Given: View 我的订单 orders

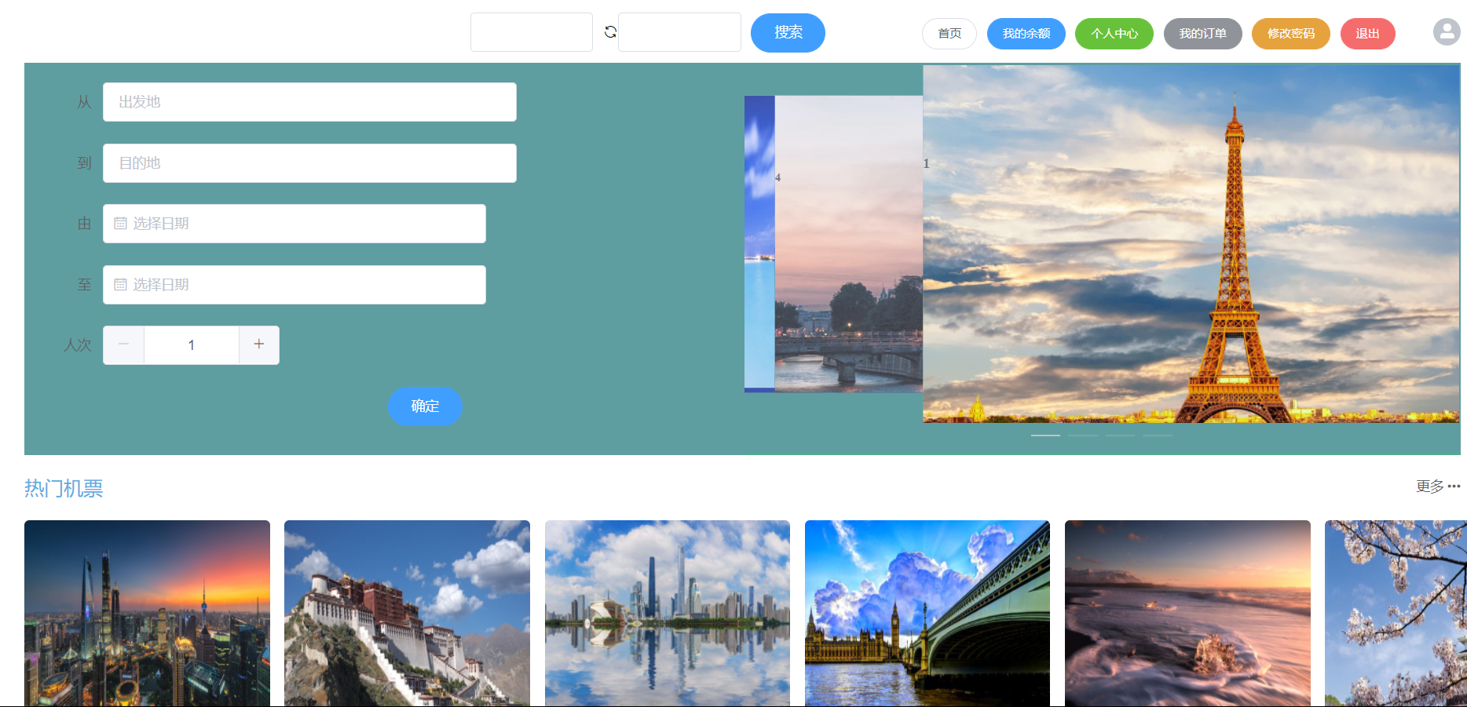Looking at the screenshot, I should [x=1203, y=34].
